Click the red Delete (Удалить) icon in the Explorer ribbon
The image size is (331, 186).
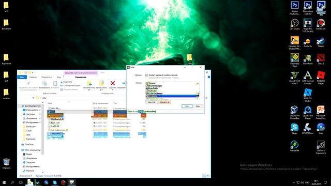(113, 84)
